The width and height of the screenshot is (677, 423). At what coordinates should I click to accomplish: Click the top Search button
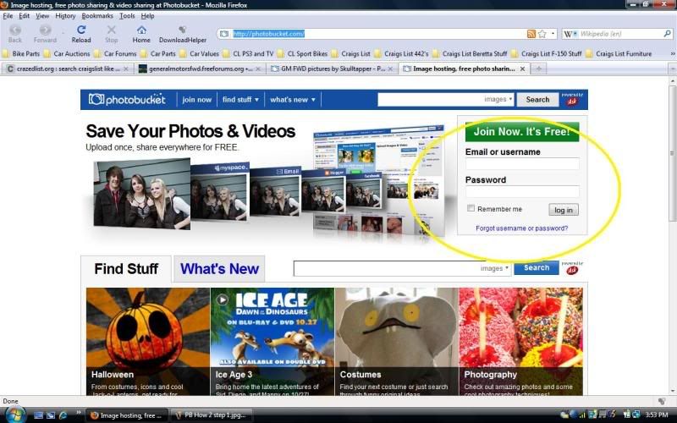click(537, 100)
